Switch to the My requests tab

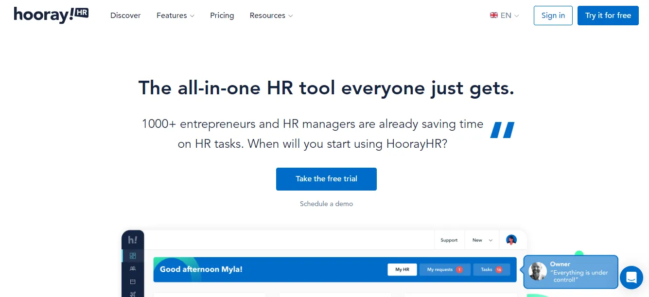445,269
